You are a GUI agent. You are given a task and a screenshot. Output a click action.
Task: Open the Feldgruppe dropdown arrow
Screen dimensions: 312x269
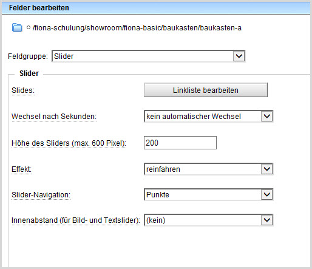(239, 56)
